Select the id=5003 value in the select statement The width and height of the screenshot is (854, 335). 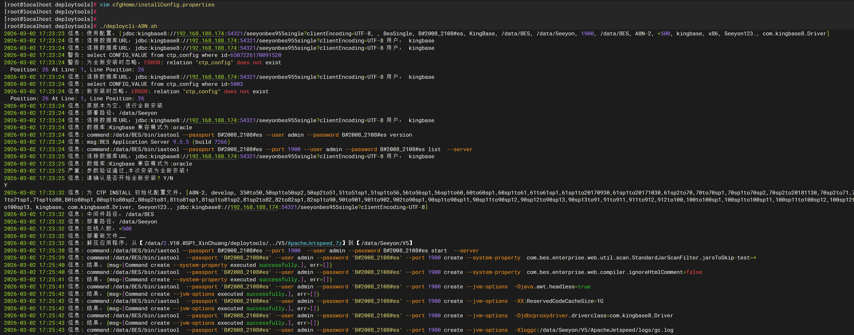pyautogui.click(x=232, y=84)
